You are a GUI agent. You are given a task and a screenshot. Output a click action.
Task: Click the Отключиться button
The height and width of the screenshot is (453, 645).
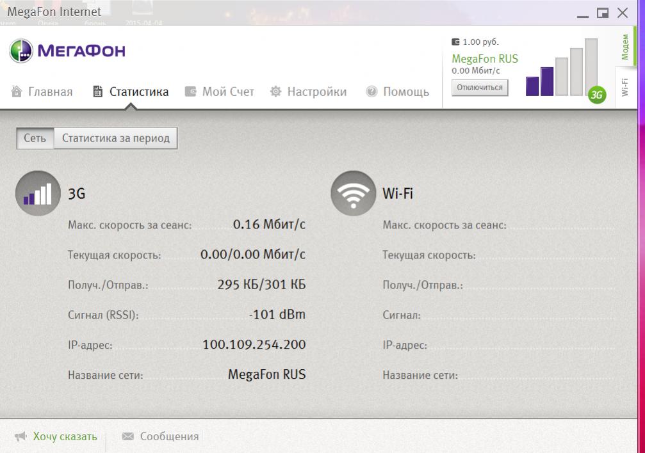tap(480, 88)
